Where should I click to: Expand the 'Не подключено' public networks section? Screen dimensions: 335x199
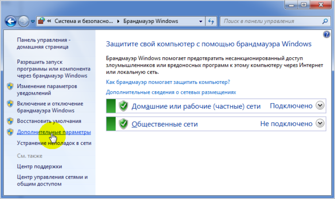(x=320, y=123)
